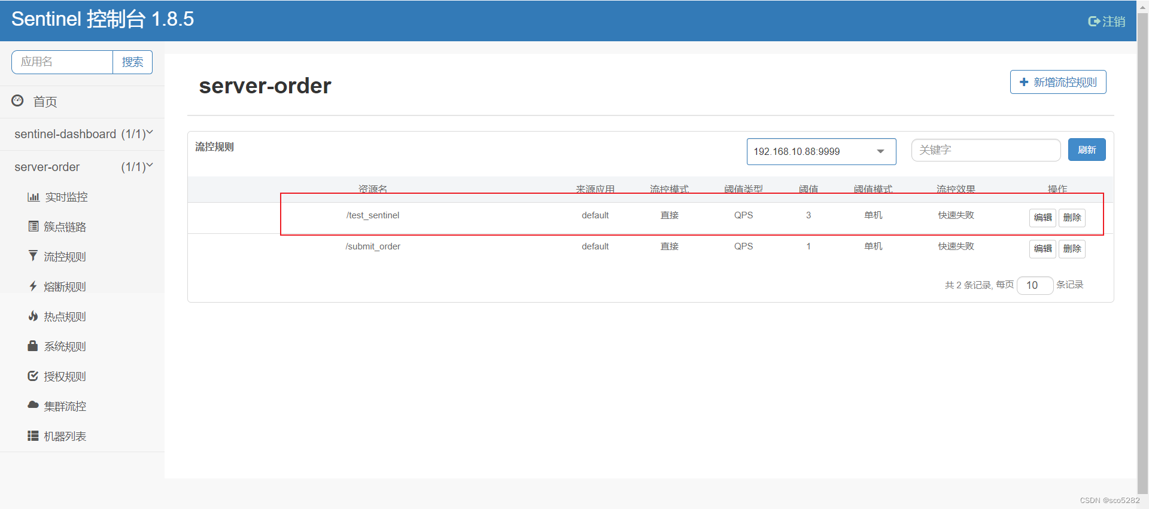Open 流控规则 menu item
This screenshot has width=1149, height=509.
point(65,257)
